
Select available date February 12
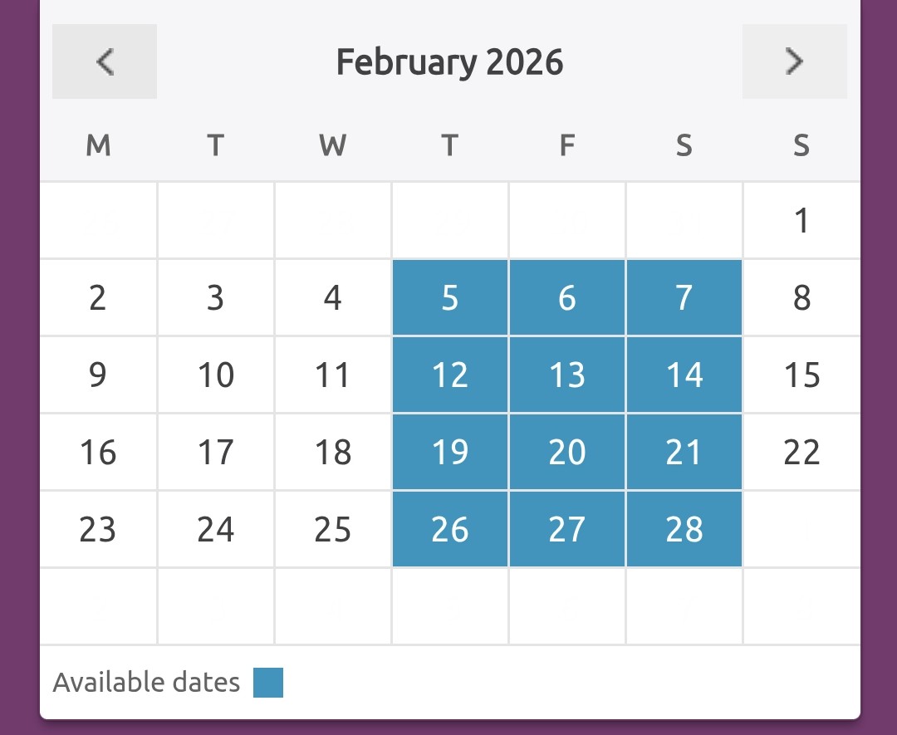(450, 375)
